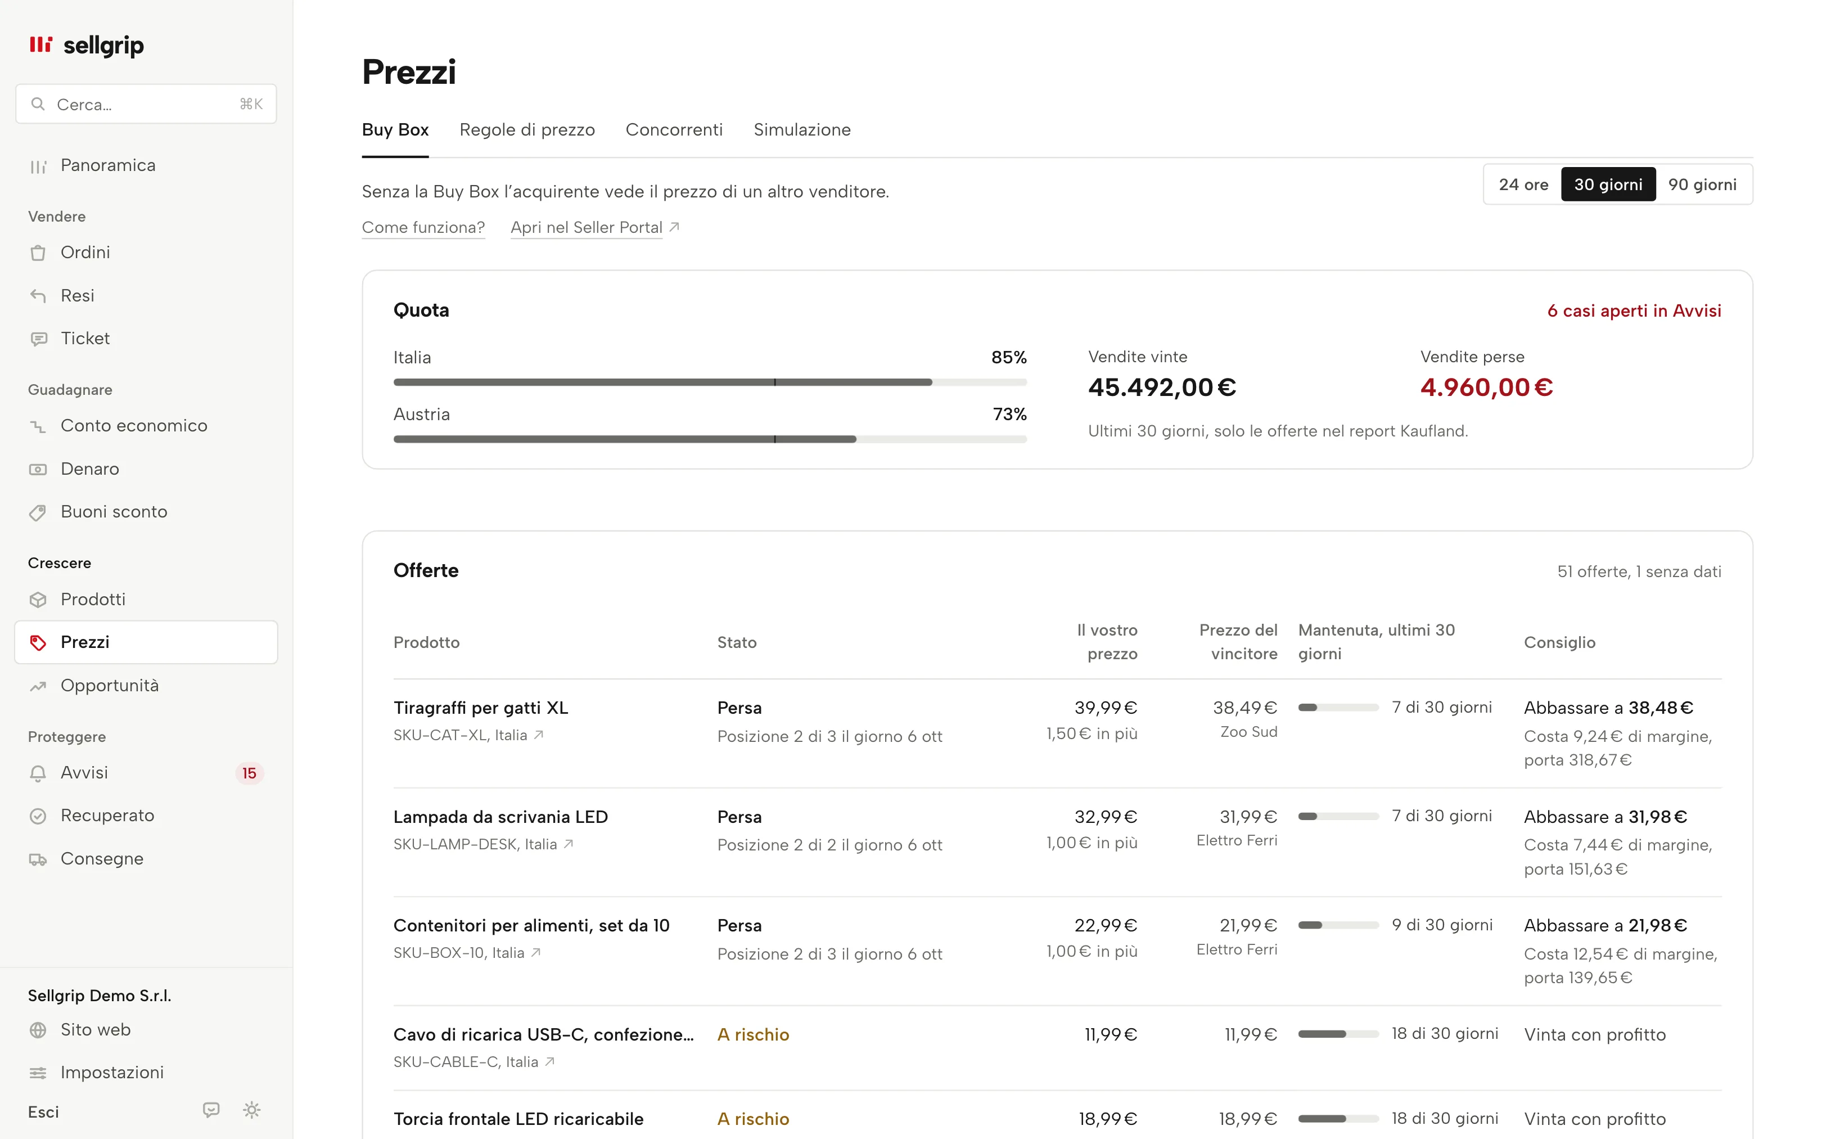This screenshot has width=1822, height=1139.
Task: Click the Recuperato checkmark icon
Action: pyautogui.click(x=38, y=816)
